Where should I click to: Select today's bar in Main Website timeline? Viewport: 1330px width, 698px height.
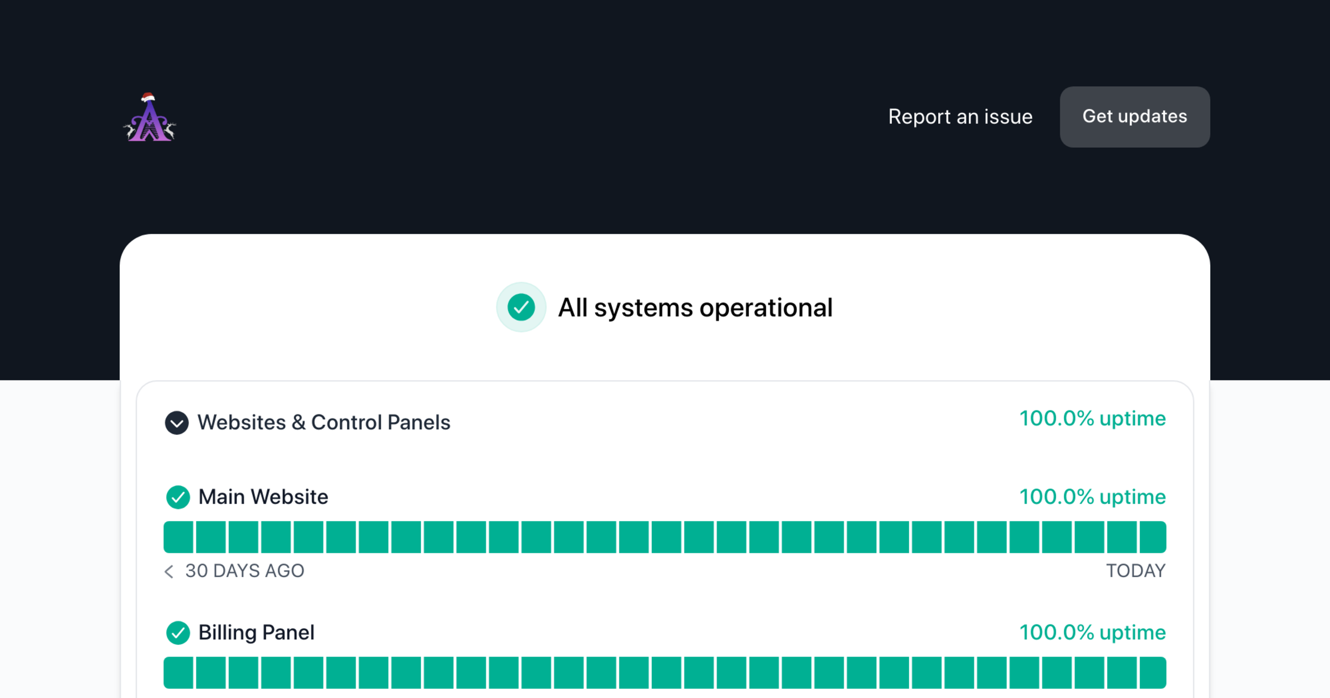[1153, 537]
